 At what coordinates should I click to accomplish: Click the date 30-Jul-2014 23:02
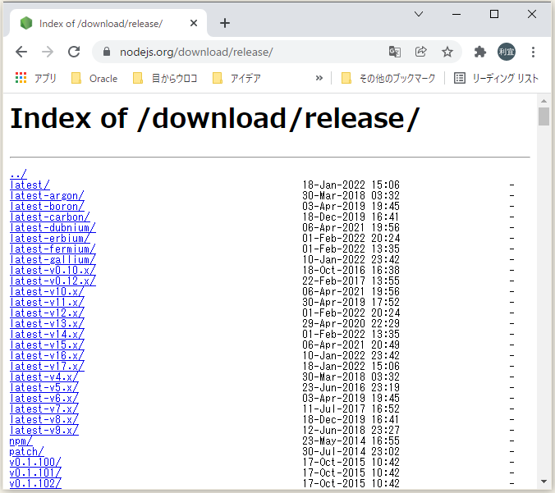tap(351, 451)
